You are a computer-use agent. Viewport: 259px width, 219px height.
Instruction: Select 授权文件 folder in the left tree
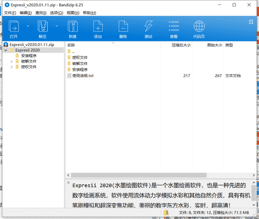coord(29,67)
